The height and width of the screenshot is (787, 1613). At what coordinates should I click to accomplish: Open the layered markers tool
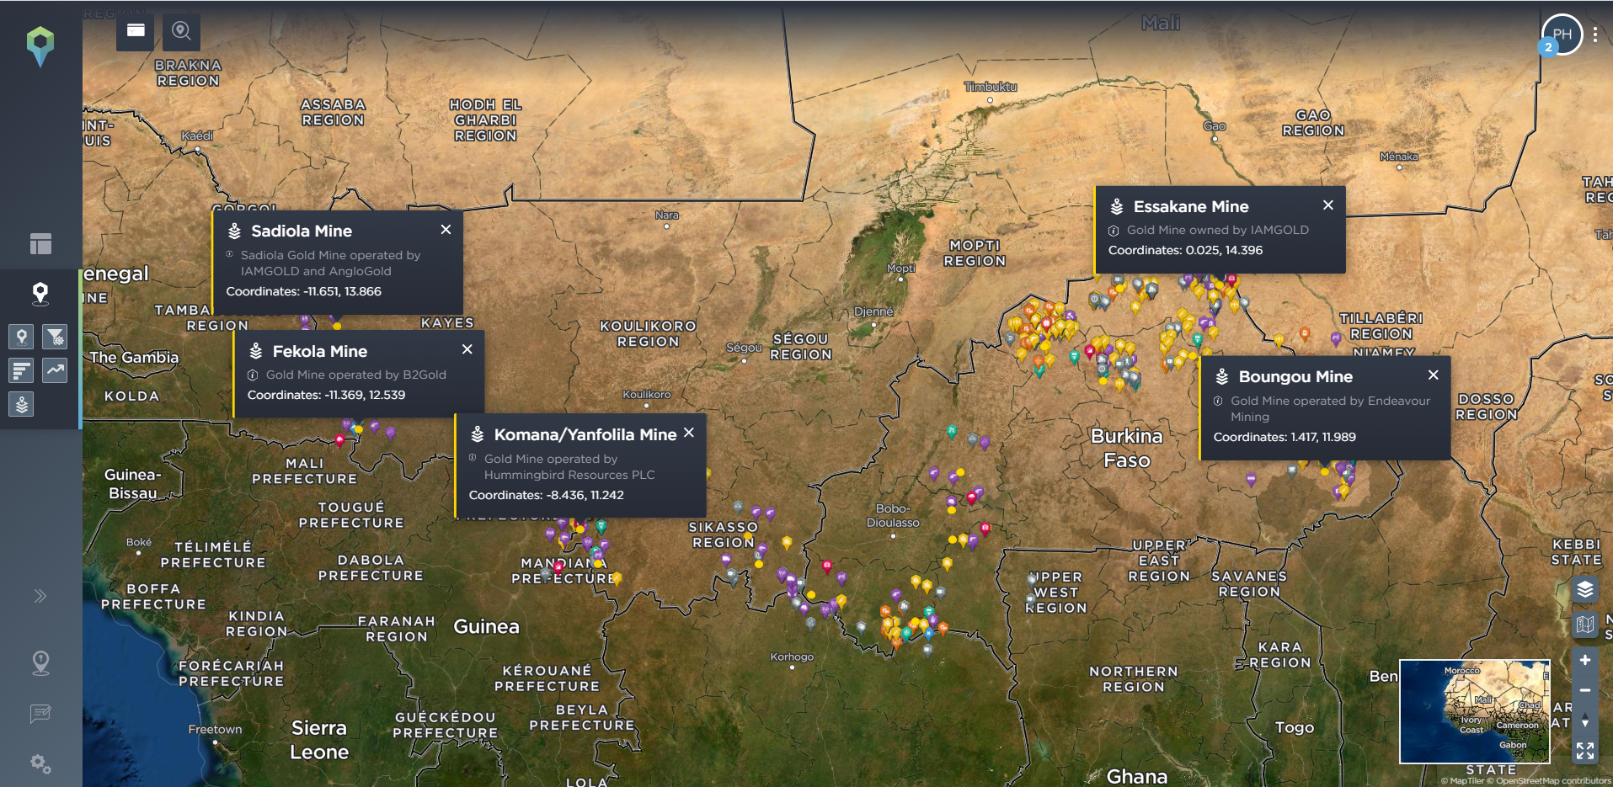(x=22, y=405)
